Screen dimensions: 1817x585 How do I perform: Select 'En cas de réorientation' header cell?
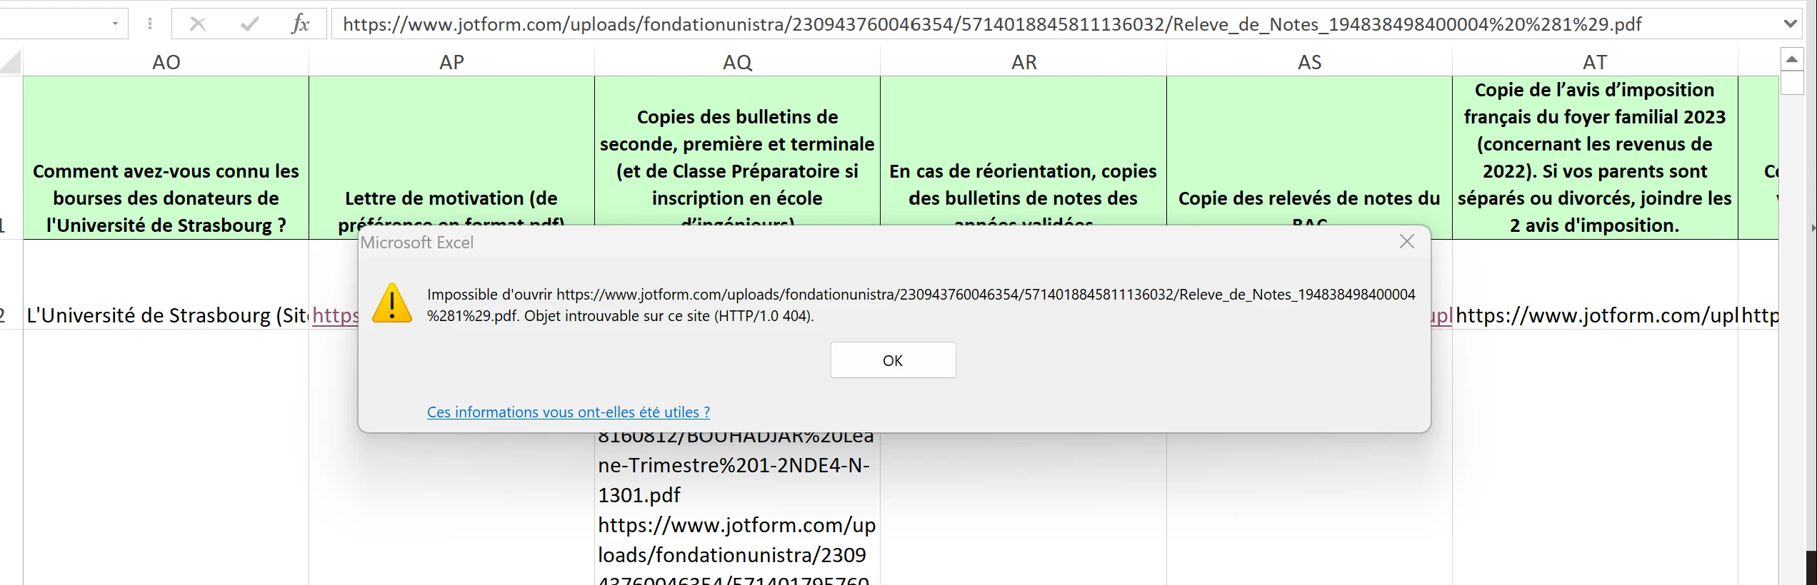click(1023, 158)
